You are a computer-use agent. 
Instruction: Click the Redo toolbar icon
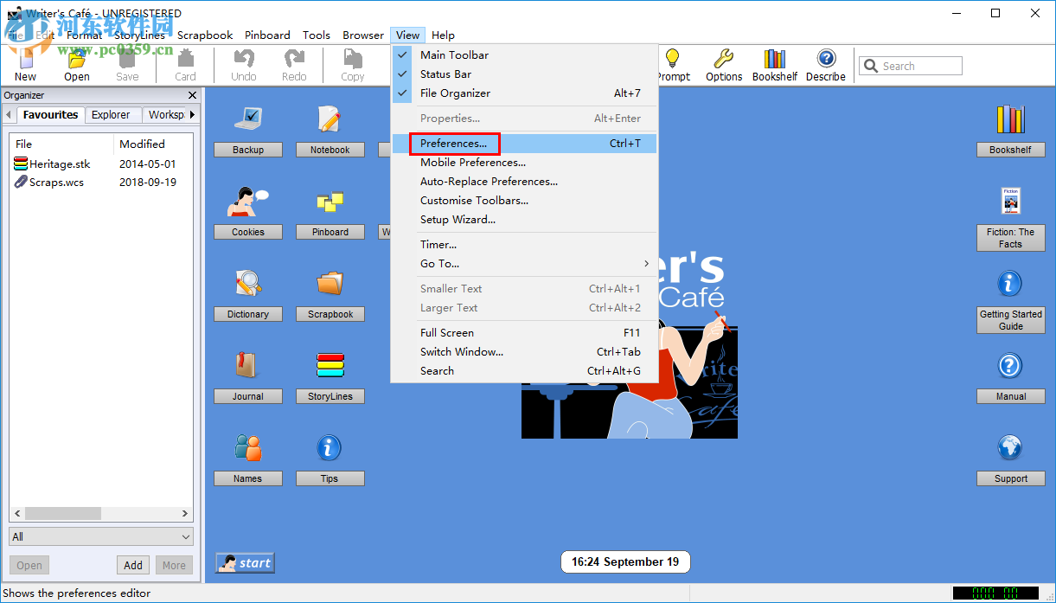294,66
